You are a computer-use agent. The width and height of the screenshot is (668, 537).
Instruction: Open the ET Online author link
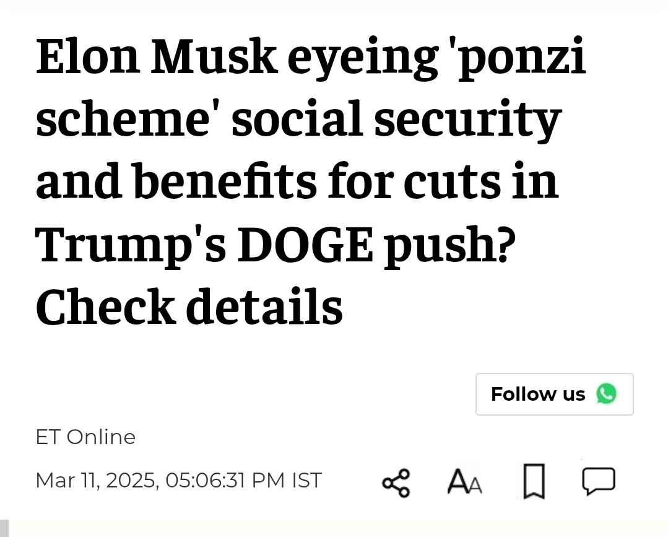[x=85, y=437]
